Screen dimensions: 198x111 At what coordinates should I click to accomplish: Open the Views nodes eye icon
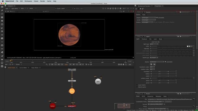[2, 49]
